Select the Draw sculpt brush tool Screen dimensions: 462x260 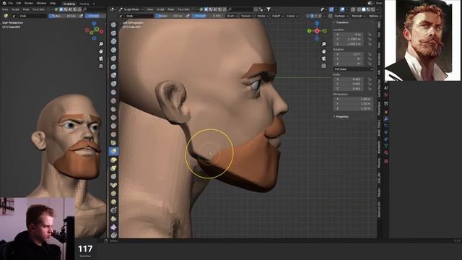pyautogui.click(x=113, y=25)
